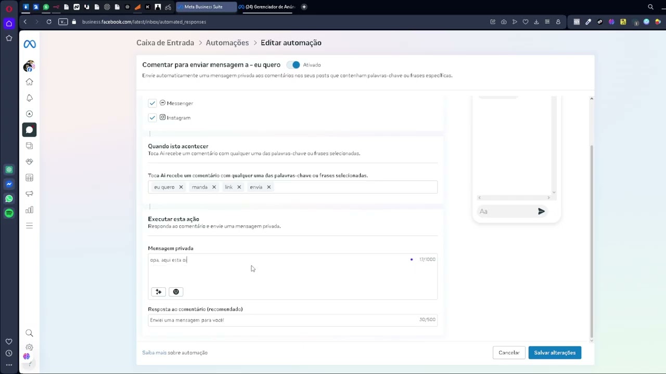Click preview panel horizontal scroll right arrow

[548, 198]
